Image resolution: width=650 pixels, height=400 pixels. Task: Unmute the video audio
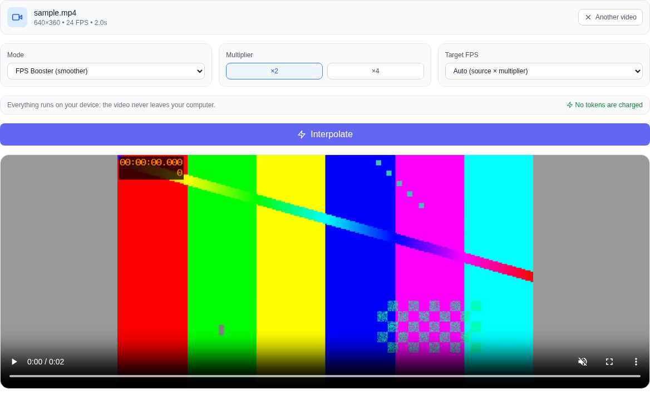pyautogui.click(x=583, y=362)
